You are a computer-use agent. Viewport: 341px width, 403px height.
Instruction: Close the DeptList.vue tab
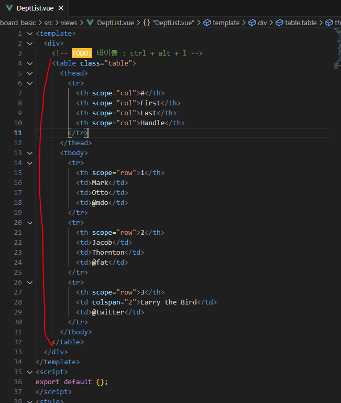coord(61,8)
